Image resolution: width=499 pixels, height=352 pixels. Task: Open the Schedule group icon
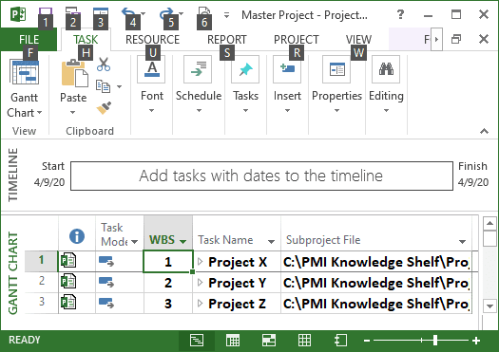pyautogui.click(x=199, y=69)
